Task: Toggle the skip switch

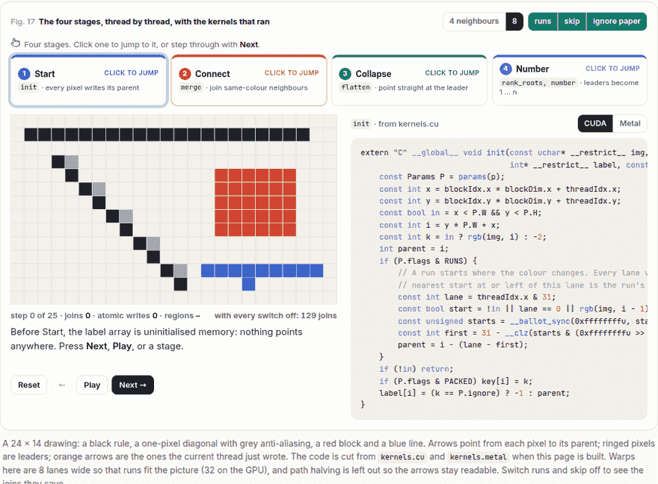Action: click(x=571, y=22)
